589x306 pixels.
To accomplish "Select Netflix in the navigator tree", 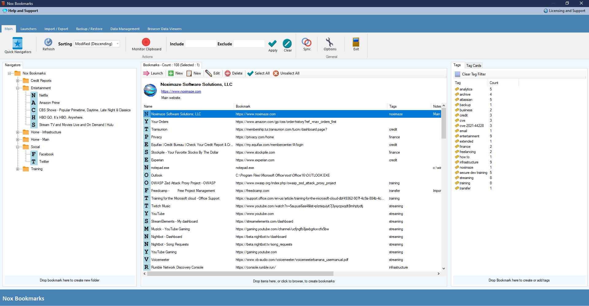I will (44, 95).
